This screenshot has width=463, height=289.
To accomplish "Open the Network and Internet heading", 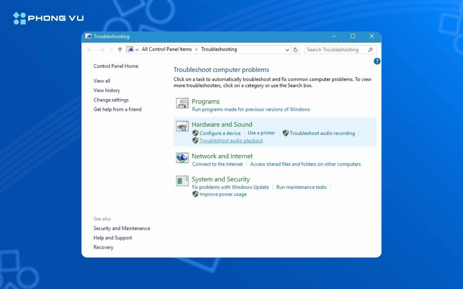I will click(x=222, y=156).
